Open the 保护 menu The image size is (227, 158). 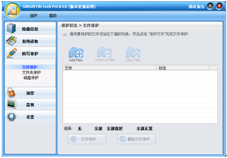pos(33,15)
